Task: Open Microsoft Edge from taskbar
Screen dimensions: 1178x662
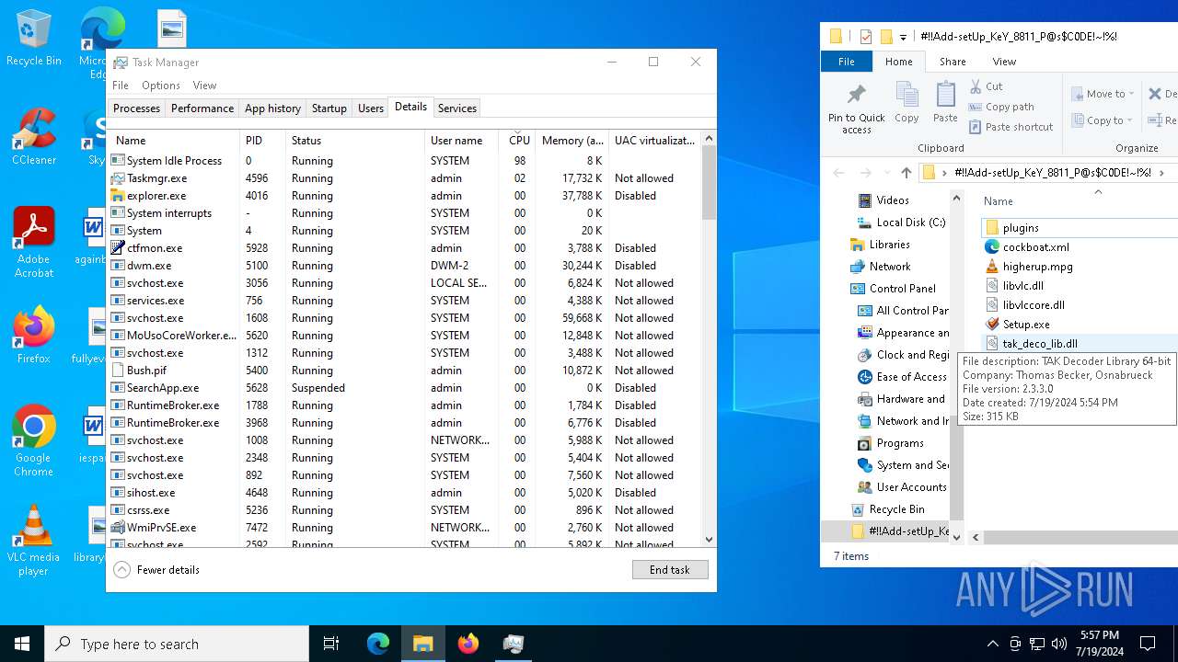Action: click(x=378, y=644)
